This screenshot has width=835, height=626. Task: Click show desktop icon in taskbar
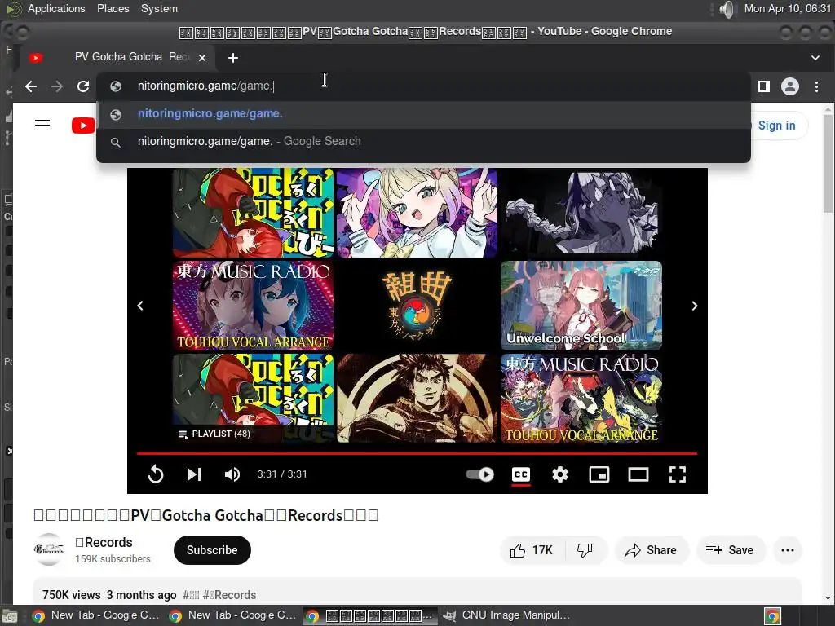click(x=10, y=616)
